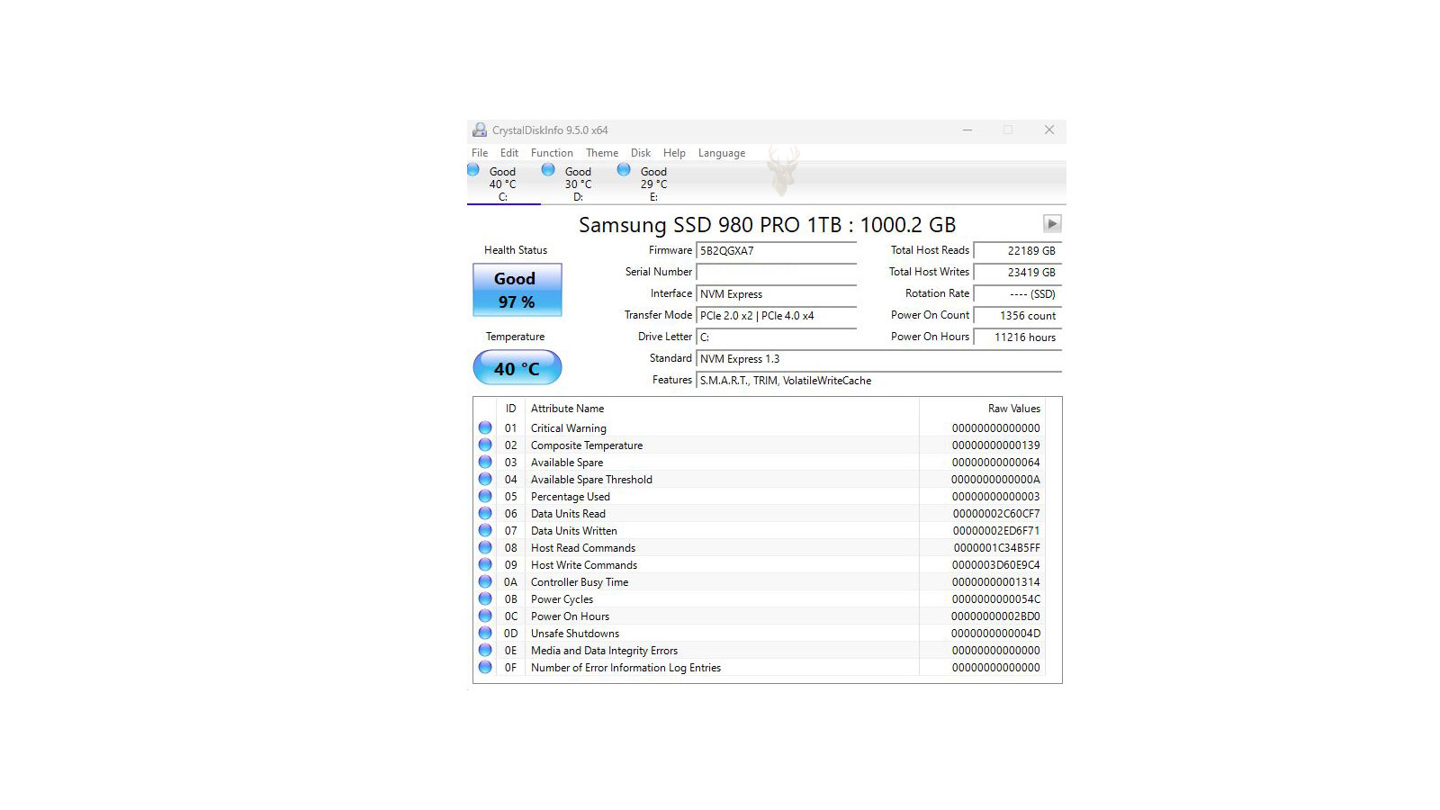1440x810 pixels.
Task: Click the Interface field NVM Express
Action: click(x=777, y=294)
